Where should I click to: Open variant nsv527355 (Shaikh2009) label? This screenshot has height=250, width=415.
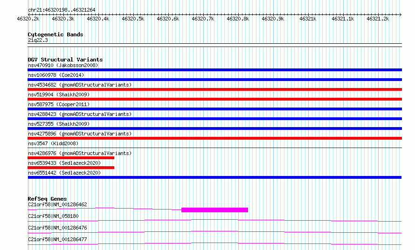coord(59,124)
